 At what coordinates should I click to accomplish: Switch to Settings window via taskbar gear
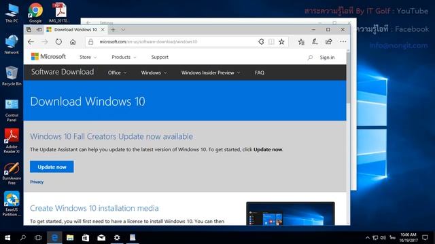pyautogui.click(x=117, y=238)
